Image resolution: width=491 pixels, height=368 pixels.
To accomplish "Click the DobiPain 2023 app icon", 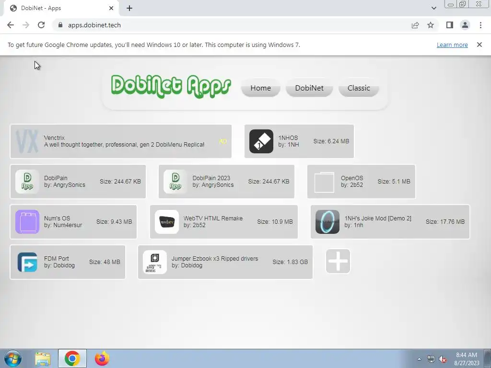I will click(175, 182).
